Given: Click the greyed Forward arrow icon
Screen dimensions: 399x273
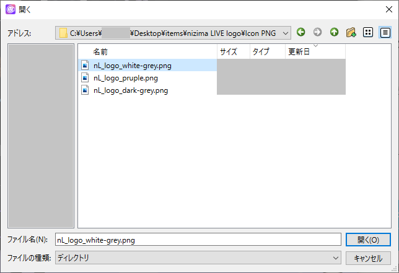Looking at the screenshot, I should click(x=317, y=32).
